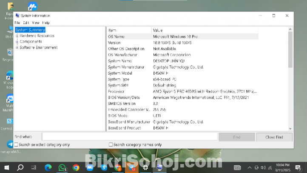Enable Search category names only
This screenshot has height=173, width=307.
tap(111, 145)
